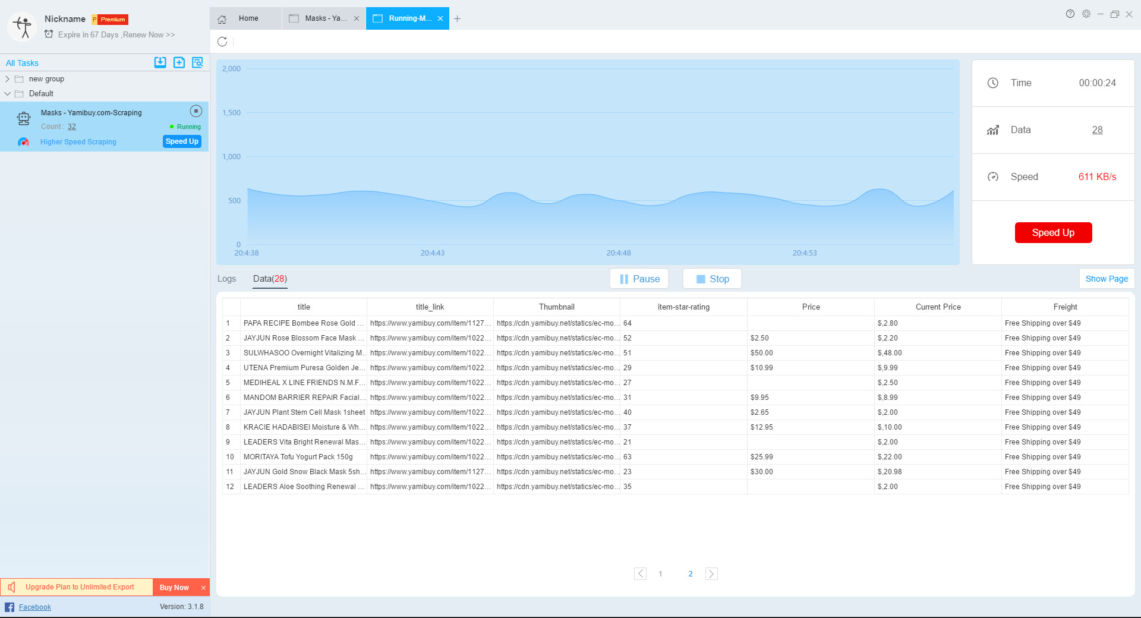Click the alarm clock icon beside Expire text
1141x618 pixels.
tap(49, 34)
